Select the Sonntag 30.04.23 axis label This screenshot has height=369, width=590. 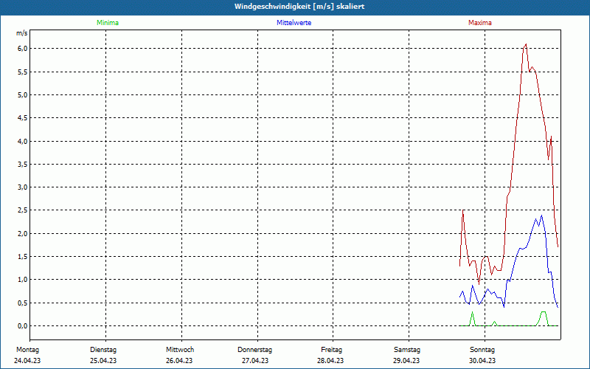tap(482, 355)
